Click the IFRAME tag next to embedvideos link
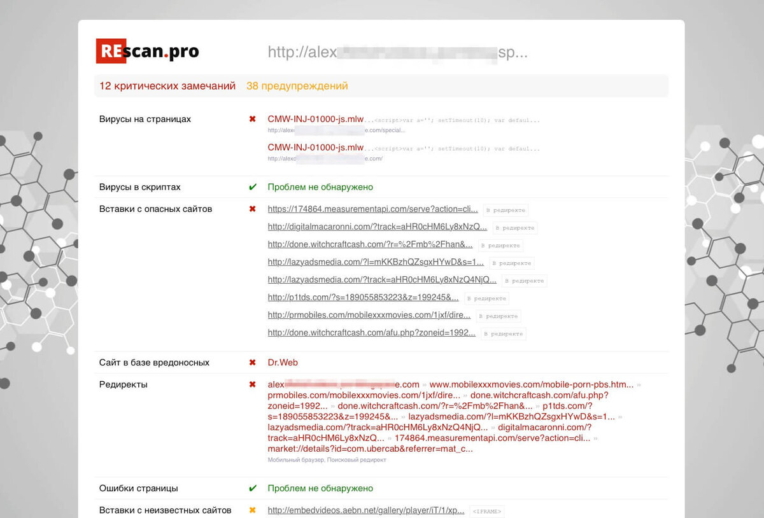Screen dimensions: 764x518 487,511
